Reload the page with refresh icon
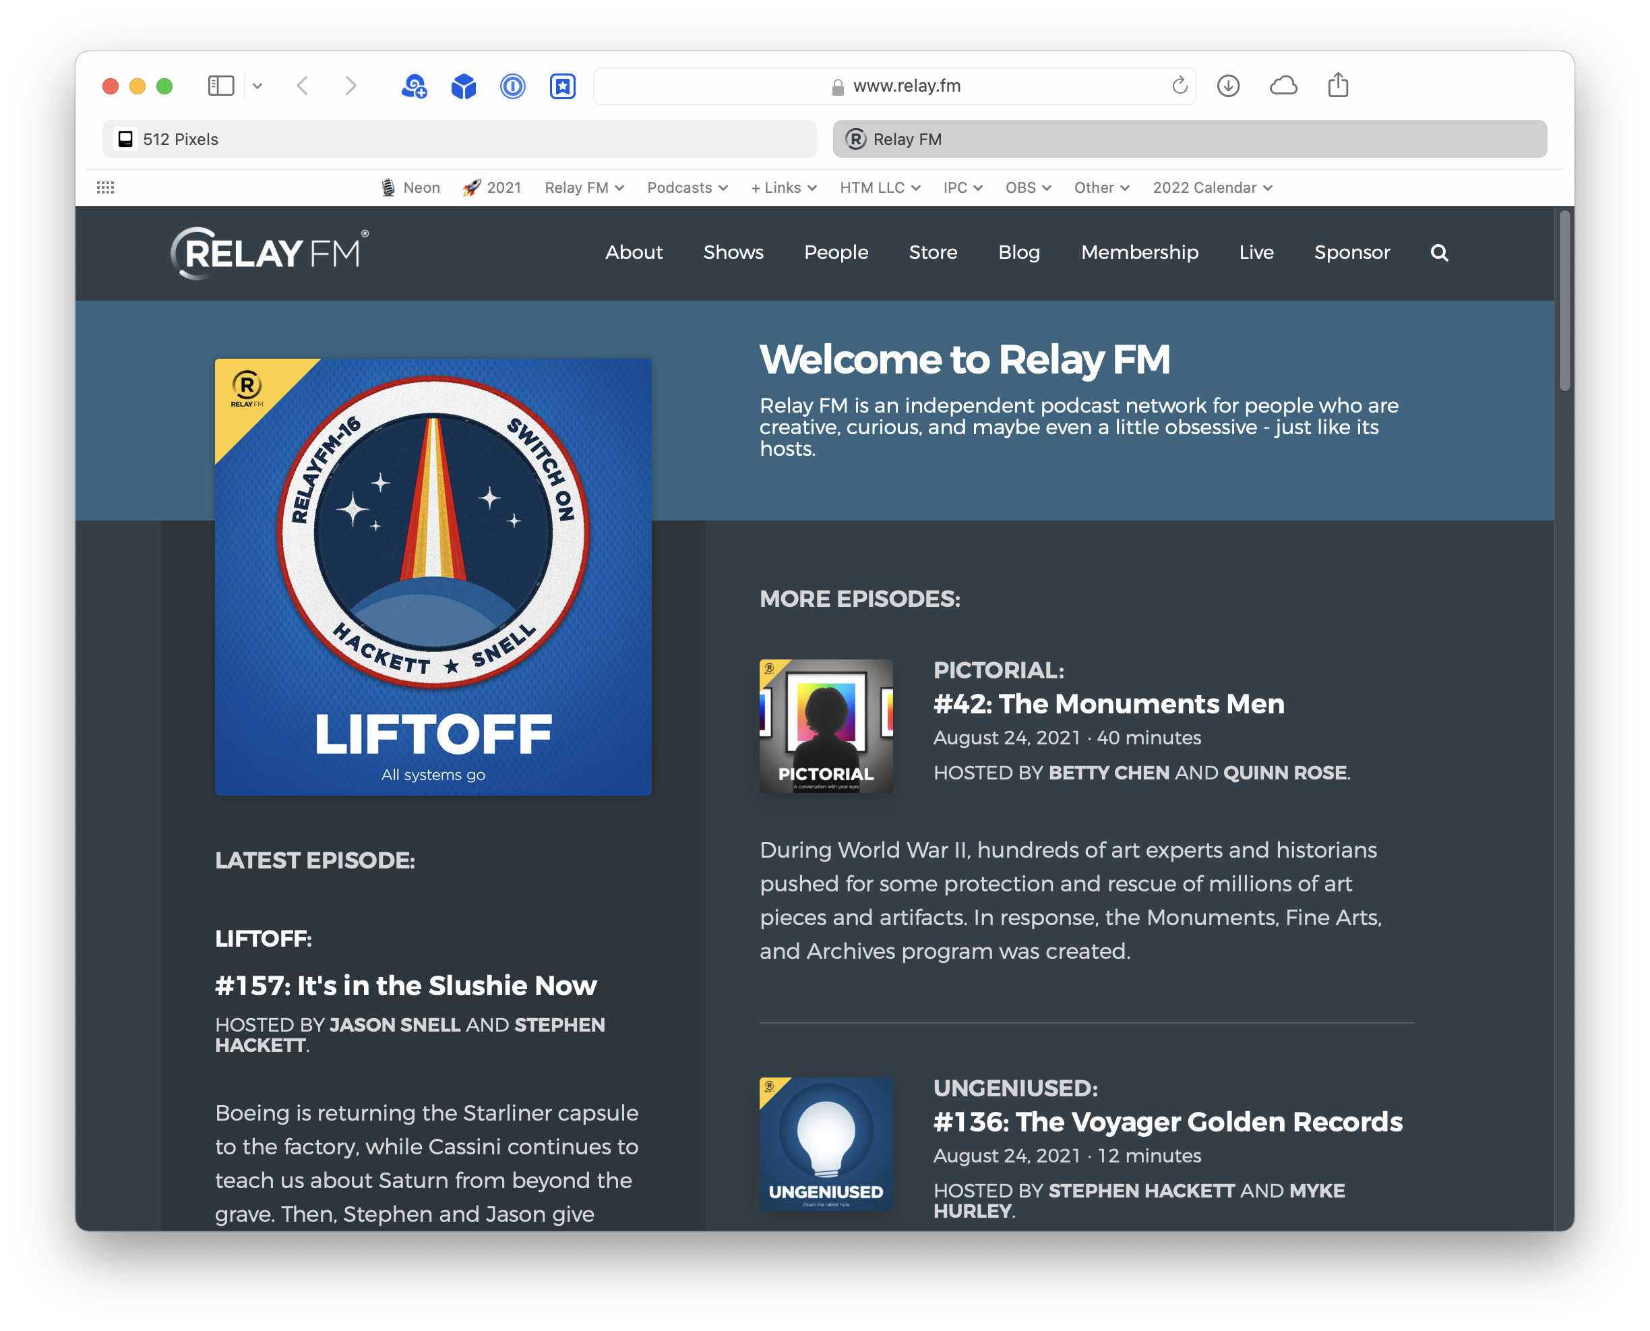 1179,85
